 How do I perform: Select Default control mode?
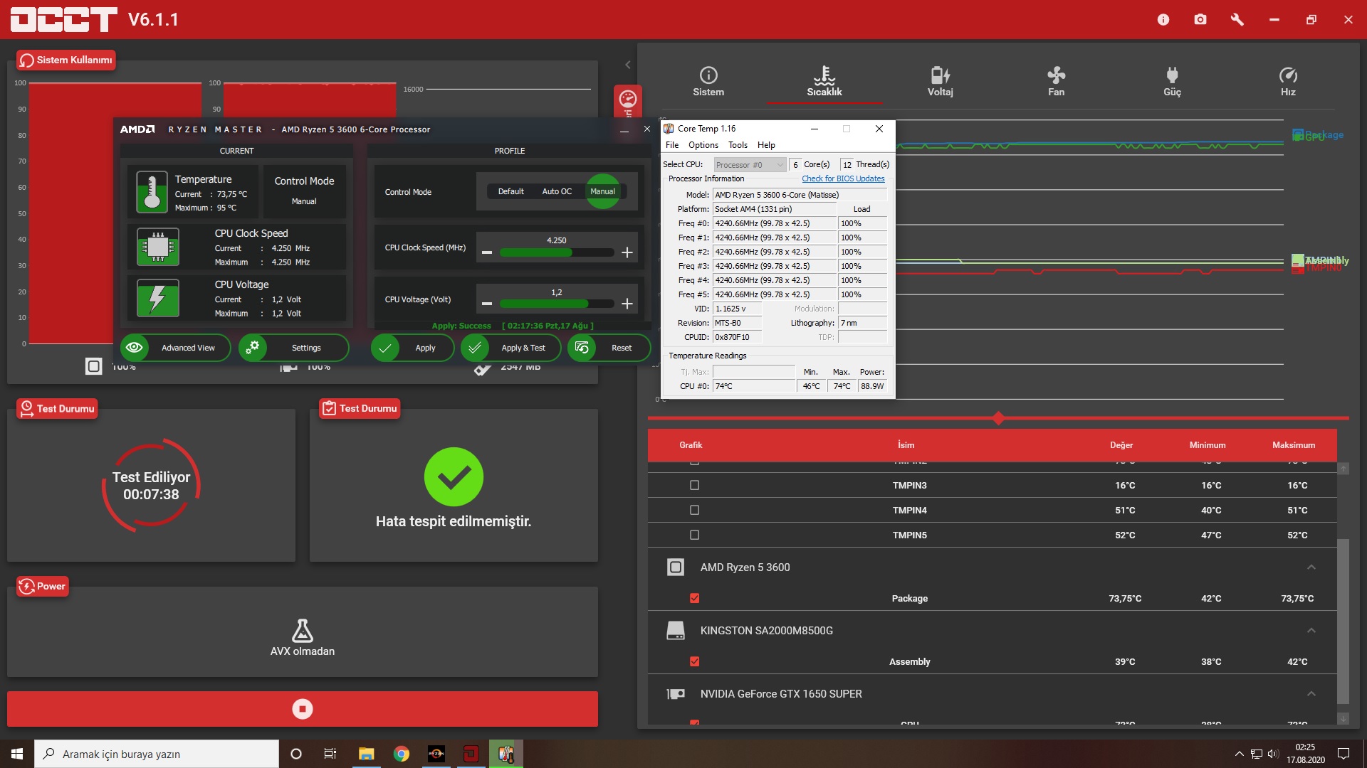pos(510,191)
